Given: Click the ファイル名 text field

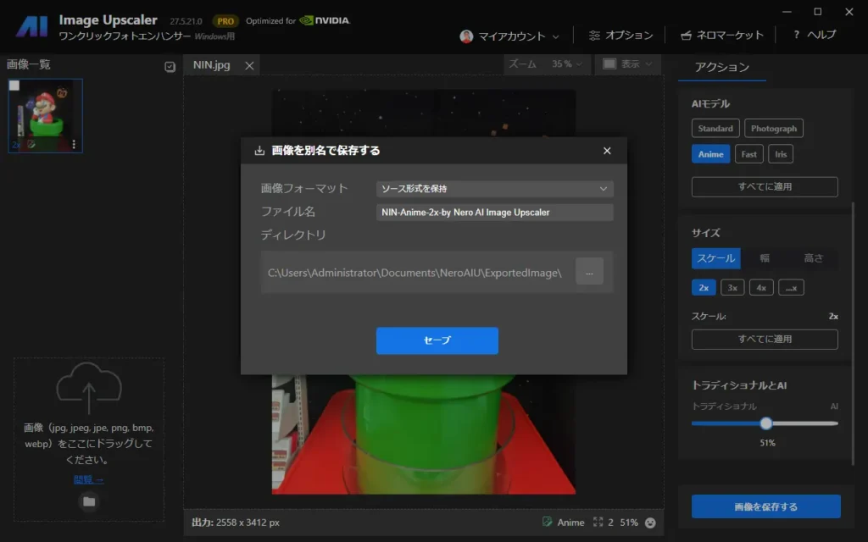Looking at the screenshot, I should pos(494,213).
